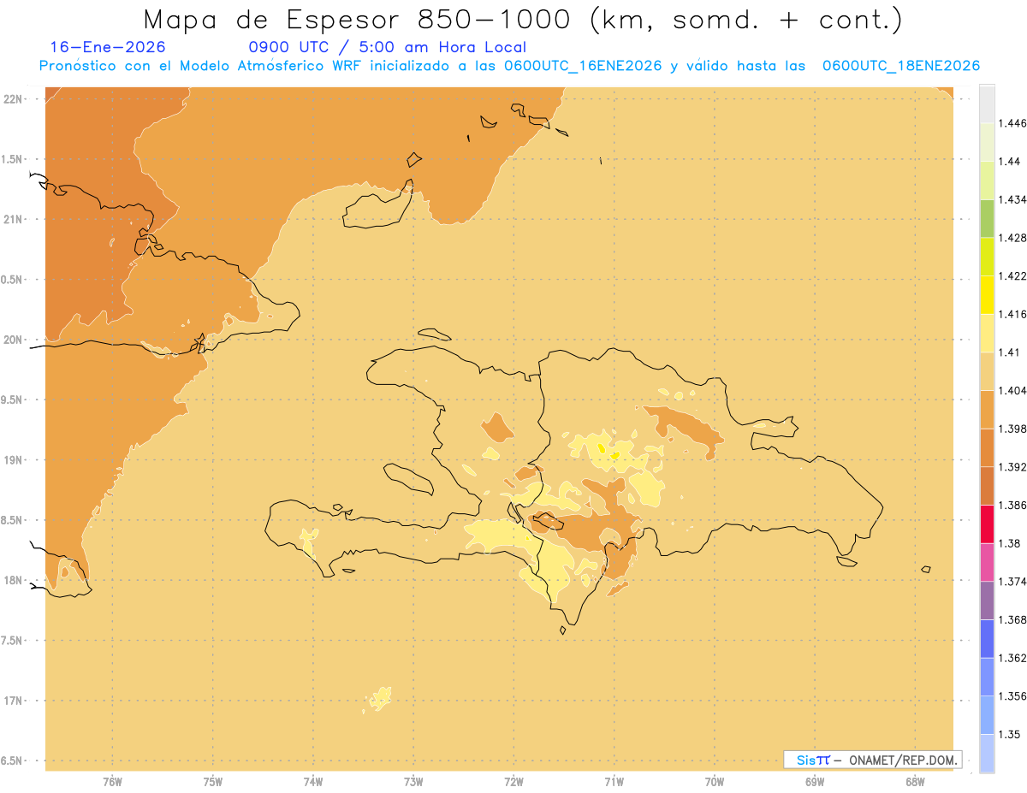Pick the purple swatch in the color scale

pos(987,600)
